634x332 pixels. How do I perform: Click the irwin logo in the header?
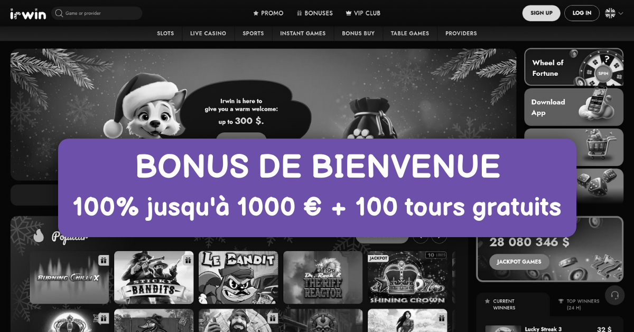coord(28,14)
